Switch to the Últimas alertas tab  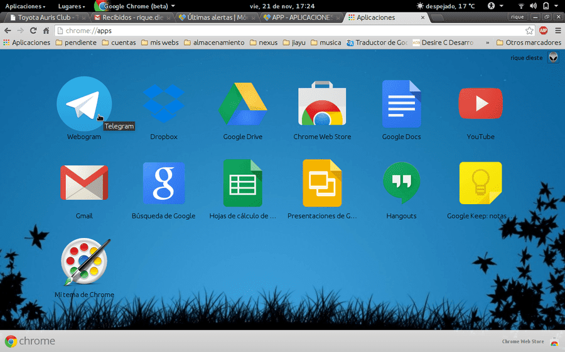(x=217, y=18)
